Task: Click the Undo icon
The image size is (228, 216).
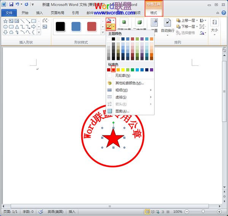Action: coord(17,4)
